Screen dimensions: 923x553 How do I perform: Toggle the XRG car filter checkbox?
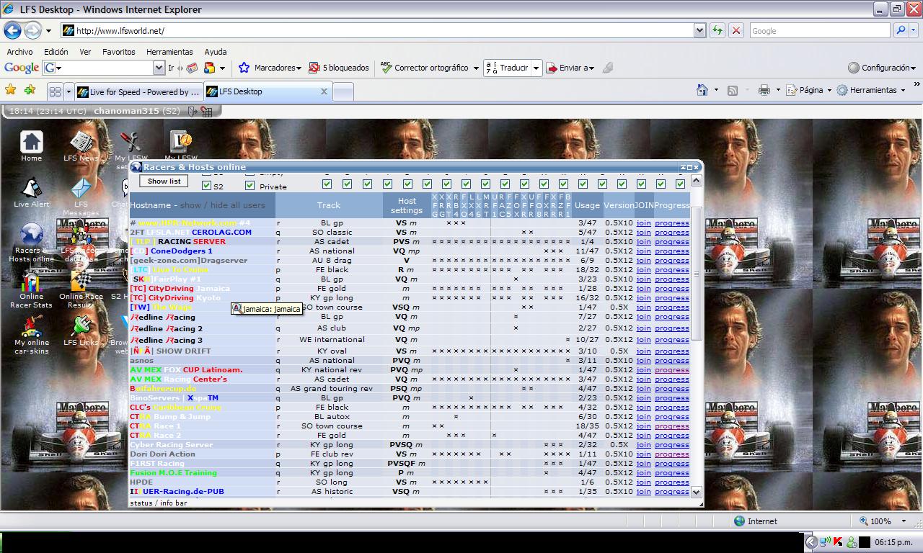[x=347, y=184]
